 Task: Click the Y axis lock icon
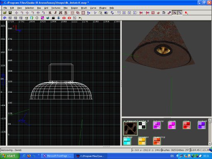click(x=129, y=13)
